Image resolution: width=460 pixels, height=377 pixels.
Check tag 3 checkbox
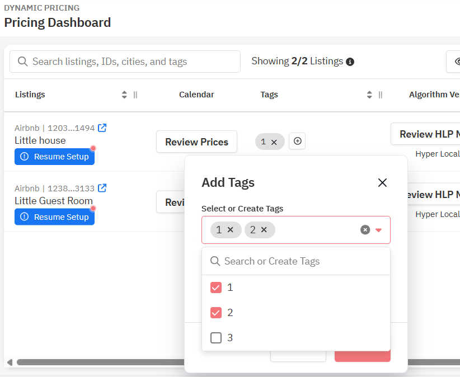coord(216,338)
